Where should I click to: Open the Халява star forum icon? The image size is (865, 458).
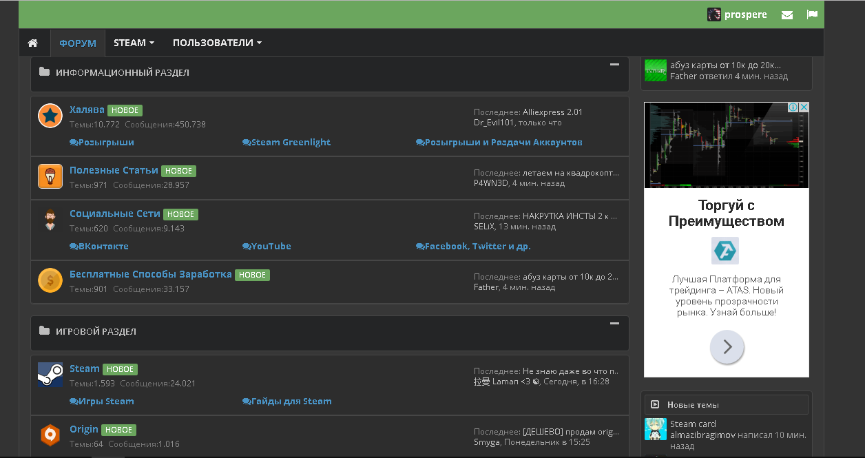(50, 116)
